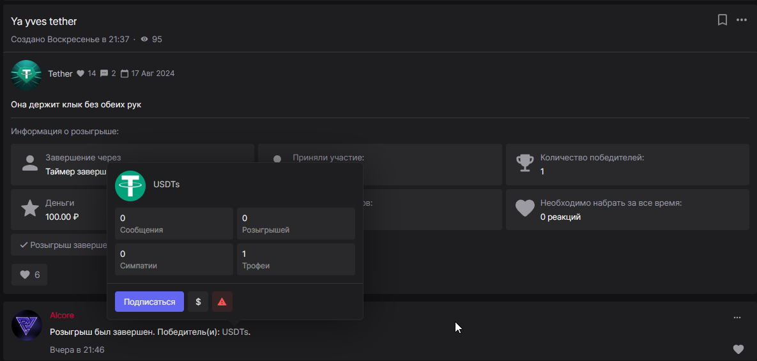
Task: Like Alcore's comment with heart icon
Action: tap(738, 349)
